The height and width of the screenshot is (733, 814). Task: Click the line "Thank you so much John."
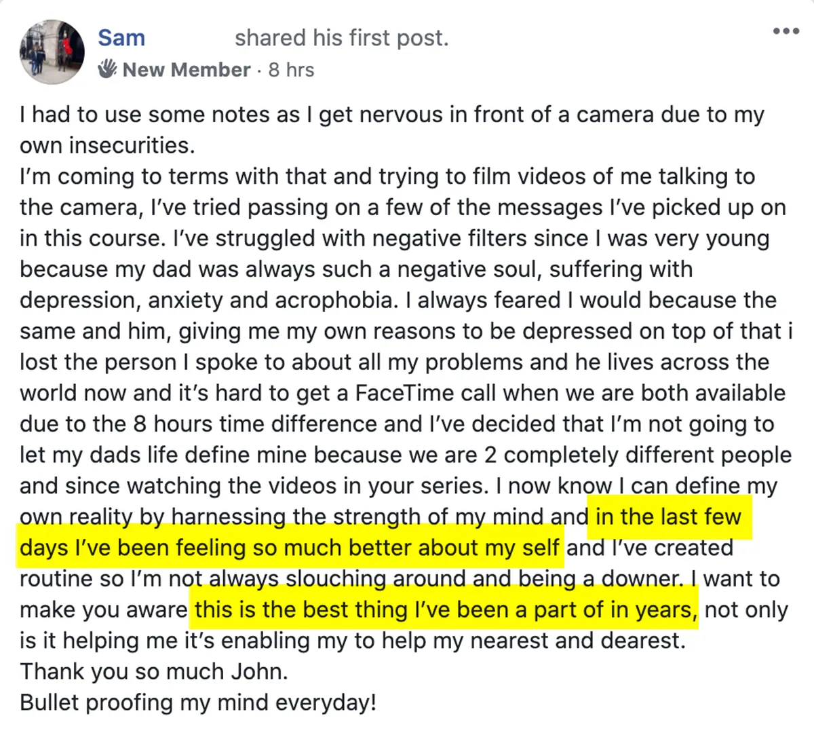click(154, 672)
